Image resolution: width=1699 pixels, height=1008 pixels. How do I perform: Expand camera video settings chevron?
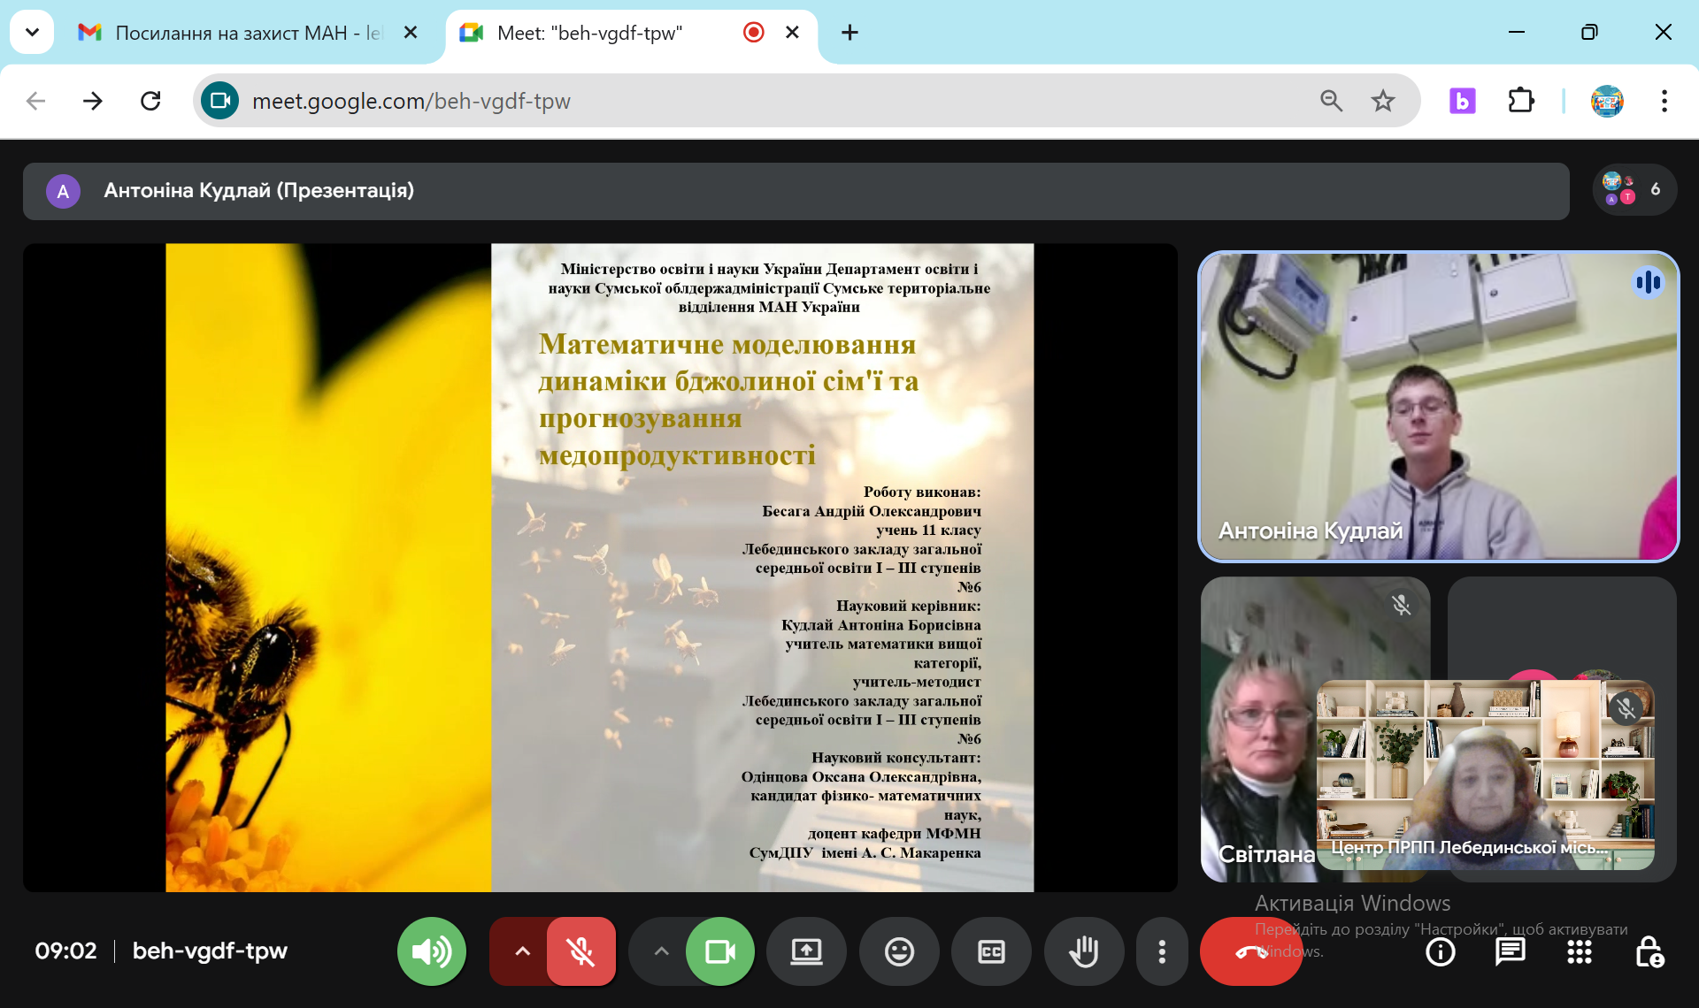point(661,951)
